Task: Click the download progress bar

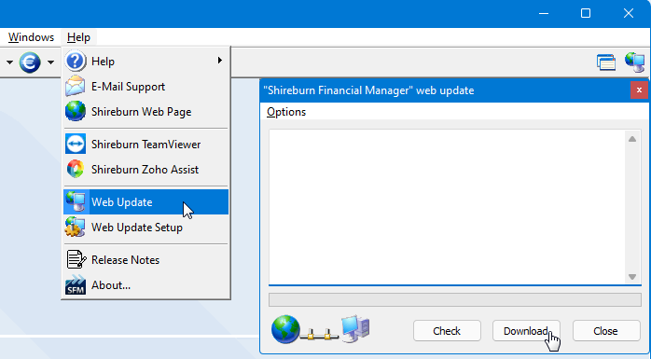Action: [x=454, y=299]
